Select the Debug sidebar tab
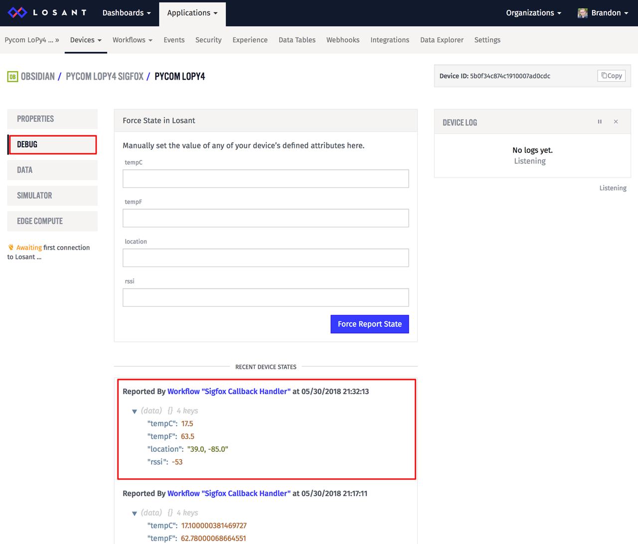This screenshot has height=544, width=638. click(x=52, y=144)
